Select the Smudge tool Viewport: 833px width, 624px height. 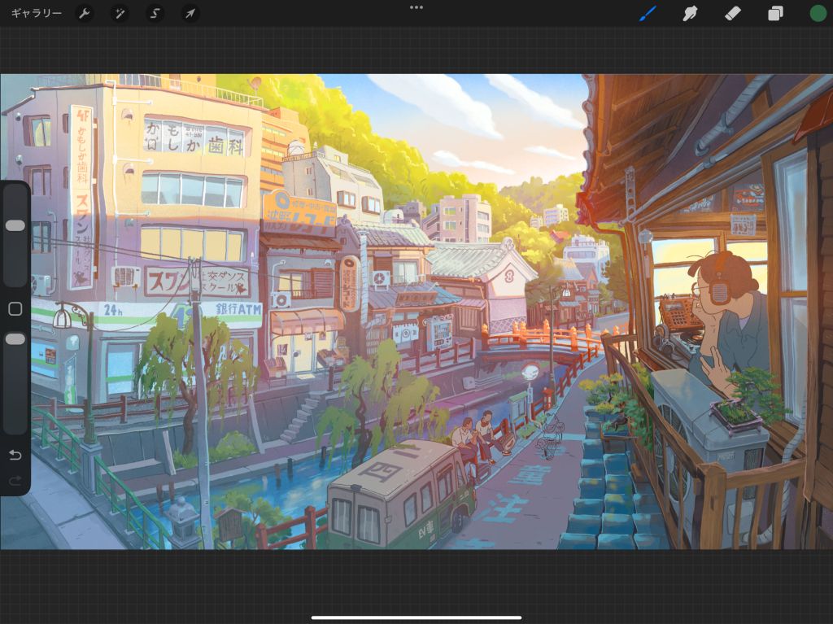[x=691, y=13]
